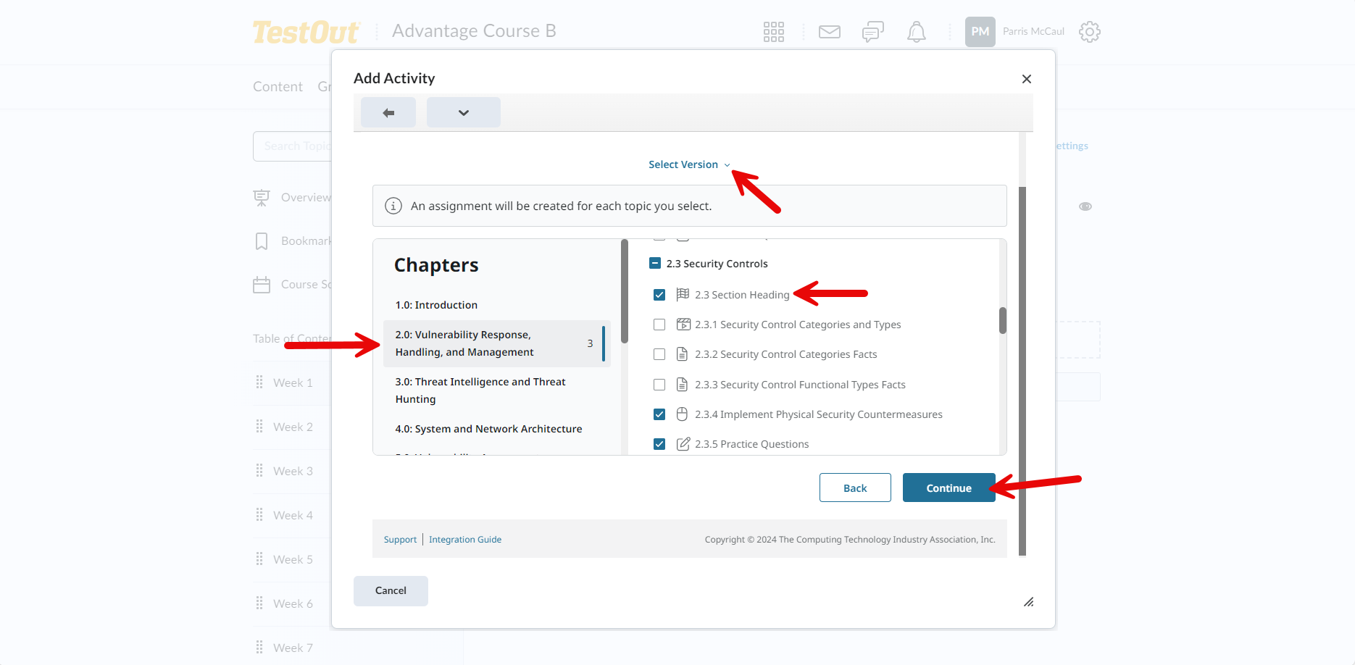Select Week 1 in table of contents
This screenshot has height=665, width=1355.
coord(293,382)
